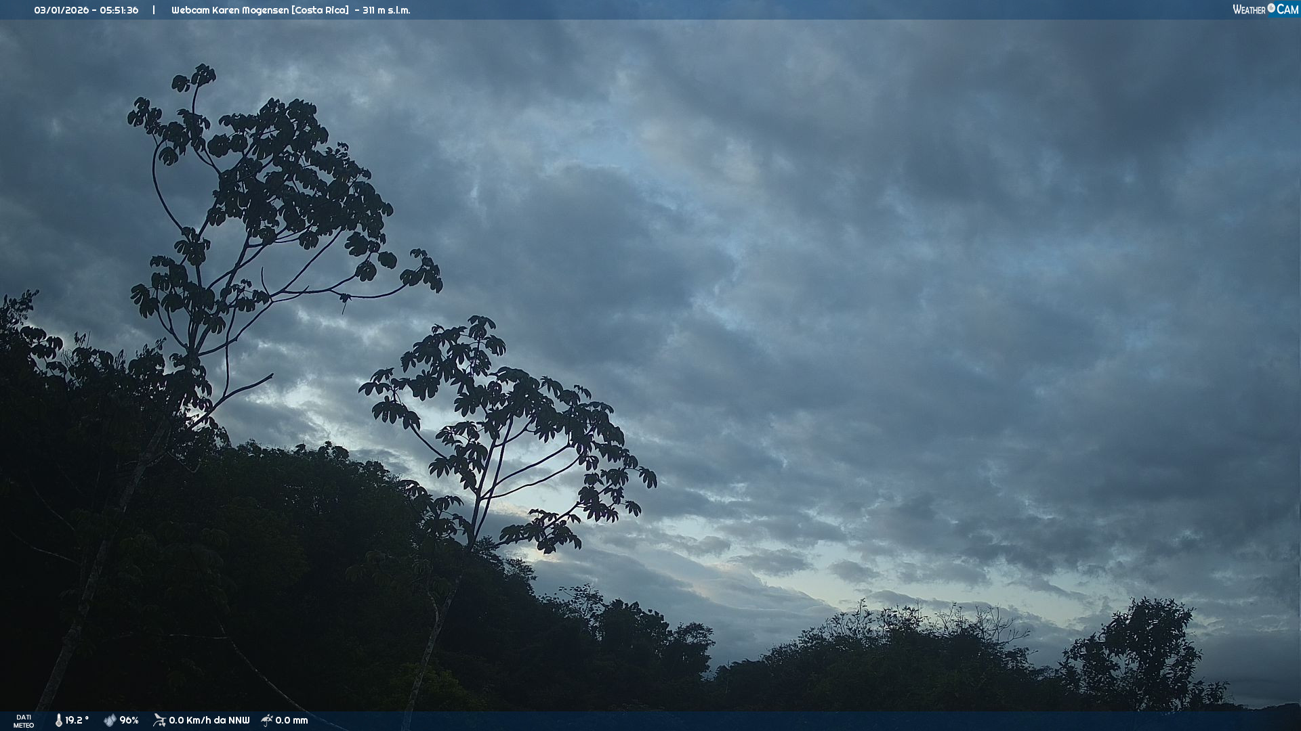The height and width of the screenshot is (731, 1301).
Task: Click the camera lens in WeatherCam logo
Action: click(1271, 8)
